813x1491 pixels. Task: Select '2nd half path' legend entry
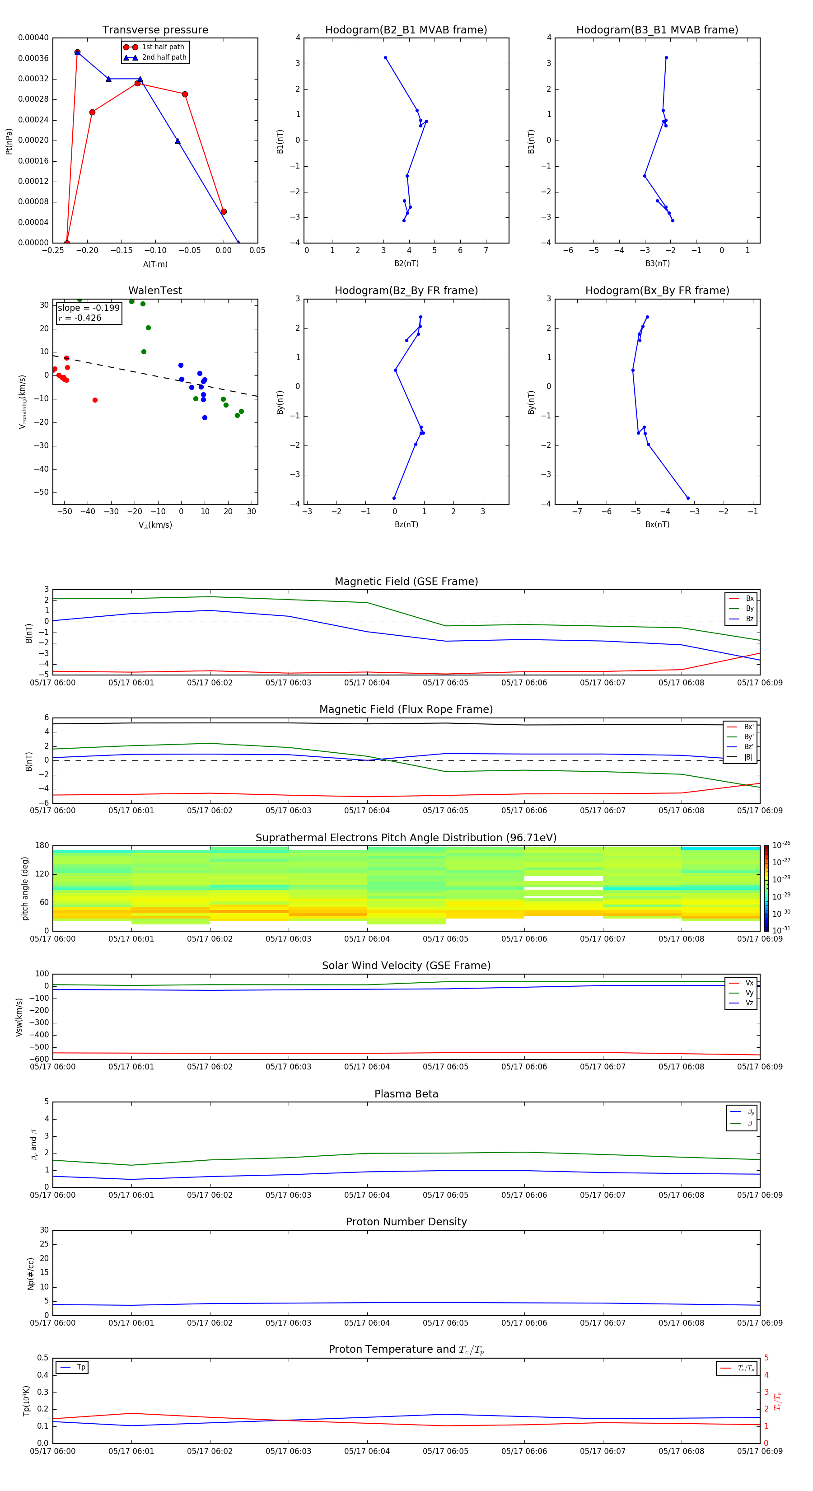point(156,57)
